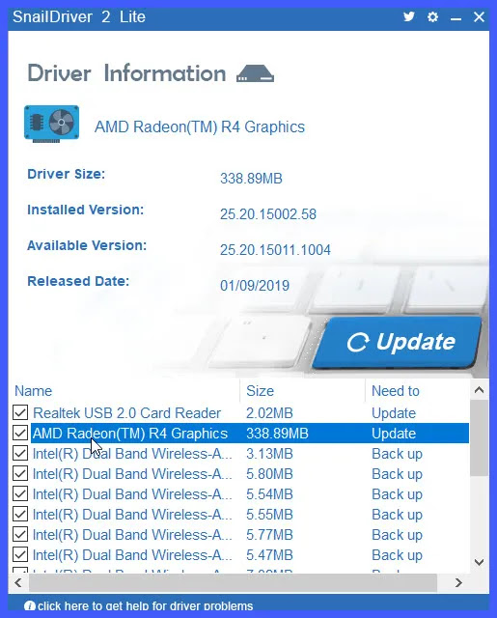The image size is (497, 618).
Task: Click the 5.54MB size cell
Action: click(x=269, y=494)
